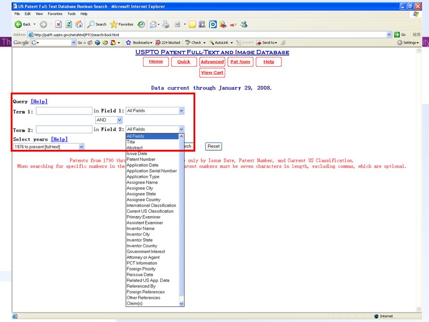Screen dimensions: 429x322
Task: Open the Tools menu
Action: tap(71, 14)
